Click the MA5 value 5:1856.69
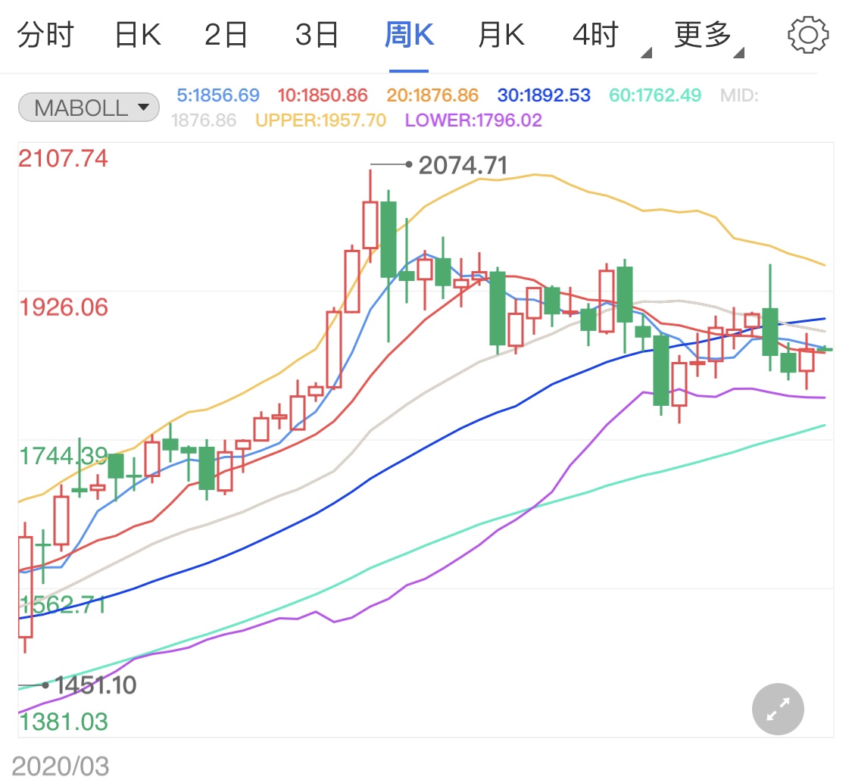The height and width of the screenshot is (783, 852). [x=218, y=95]
